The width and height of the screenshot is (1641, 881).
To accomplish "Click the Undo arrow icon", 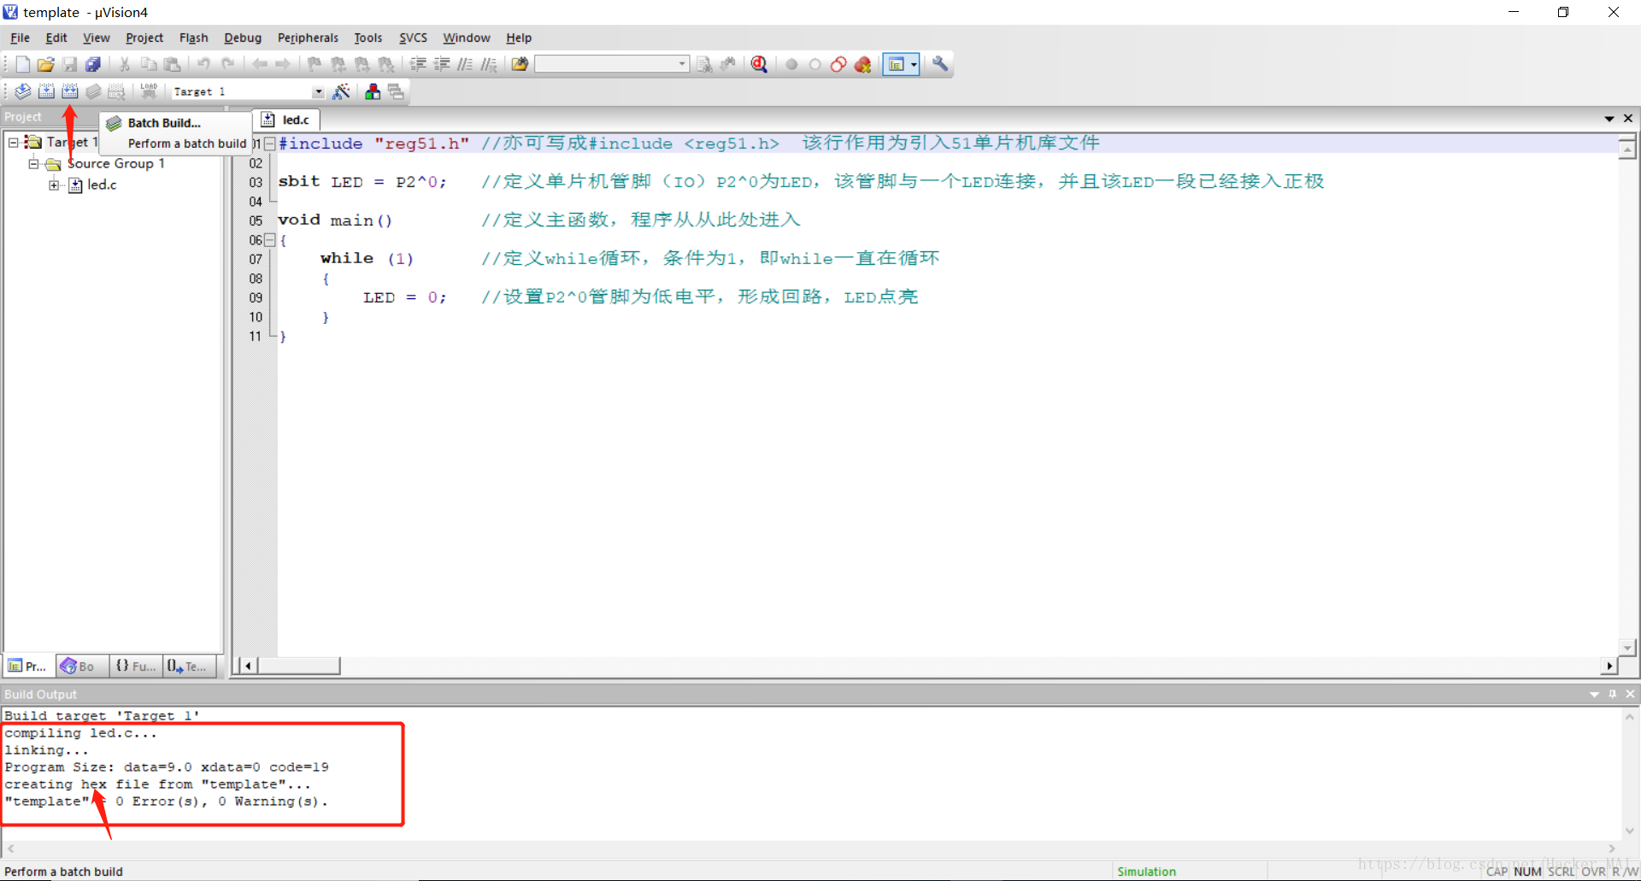I will tap(203, 64).
